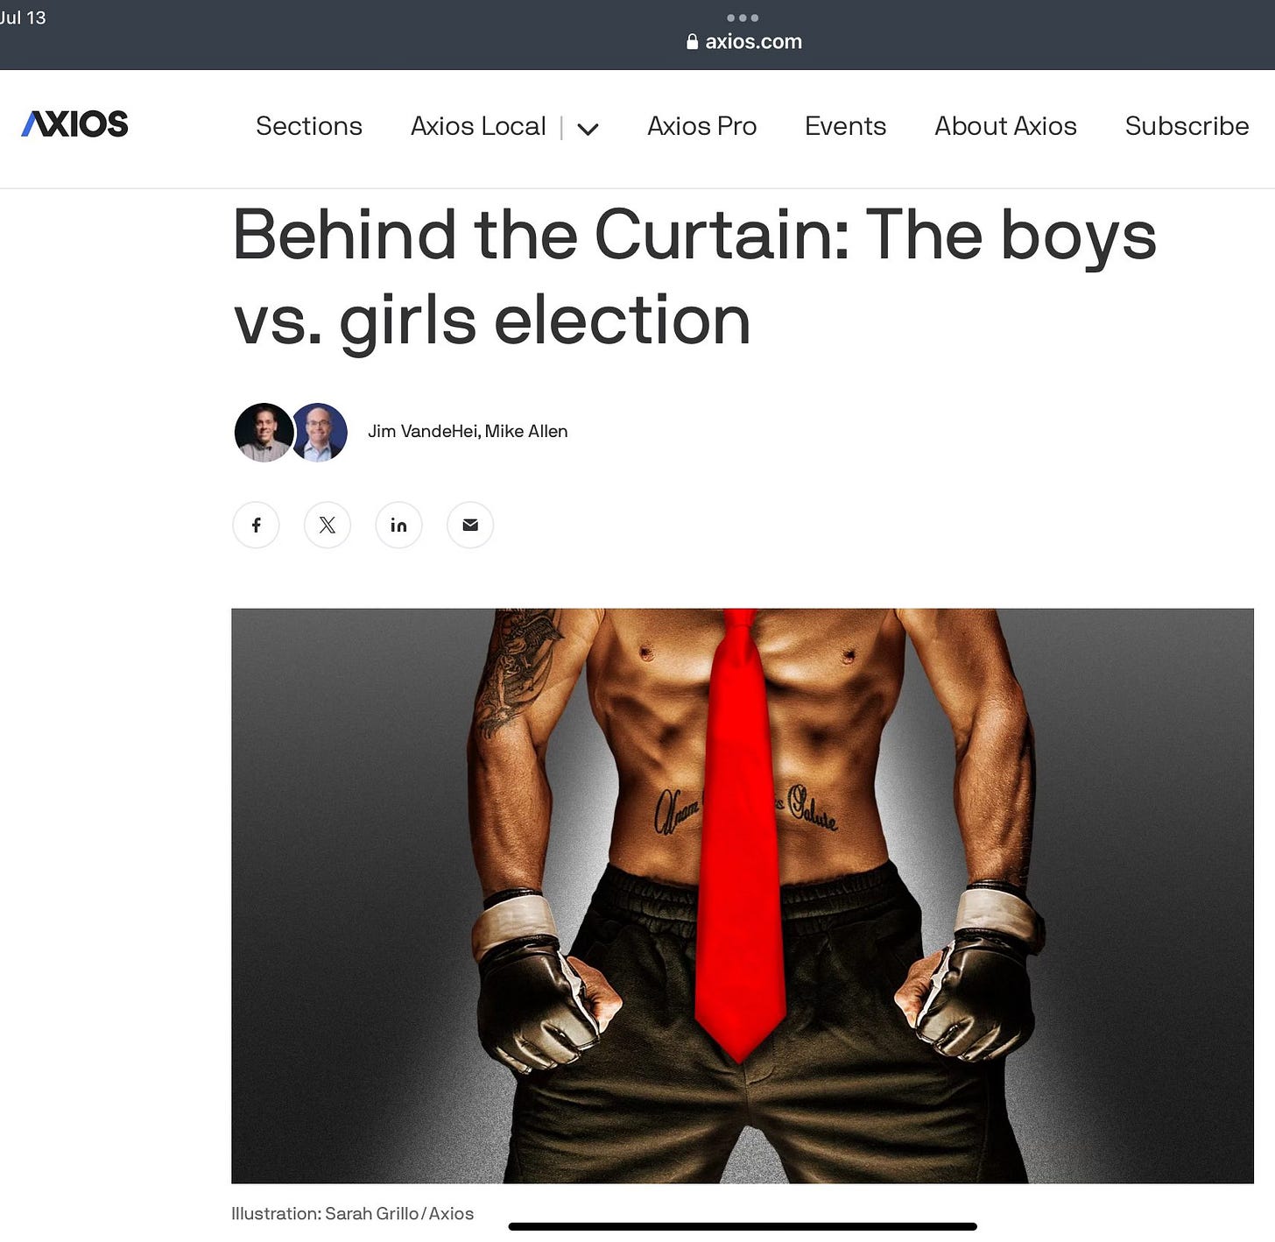
Task: Share article via email icon
Action: pos(470,525)
